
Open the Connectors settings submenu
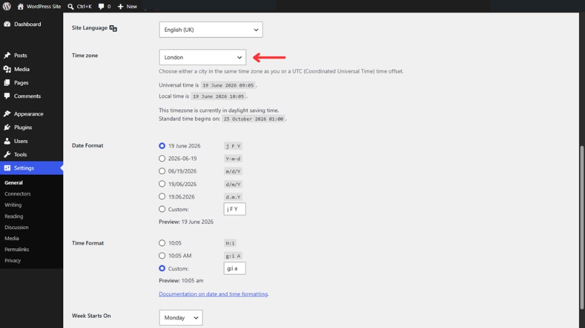17,194
